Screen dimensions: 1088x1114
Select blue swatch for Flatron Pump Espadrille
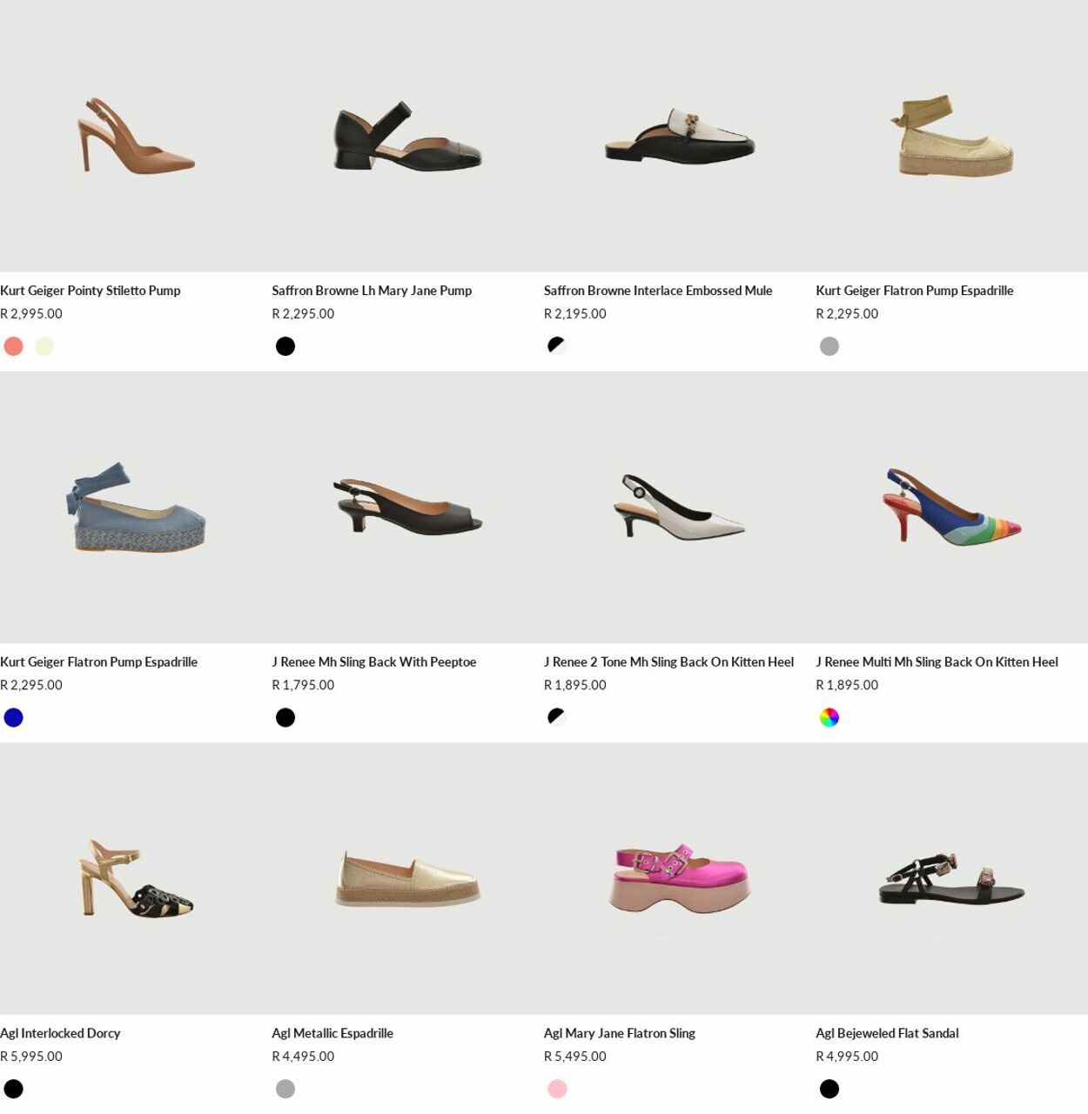(14, 717)
